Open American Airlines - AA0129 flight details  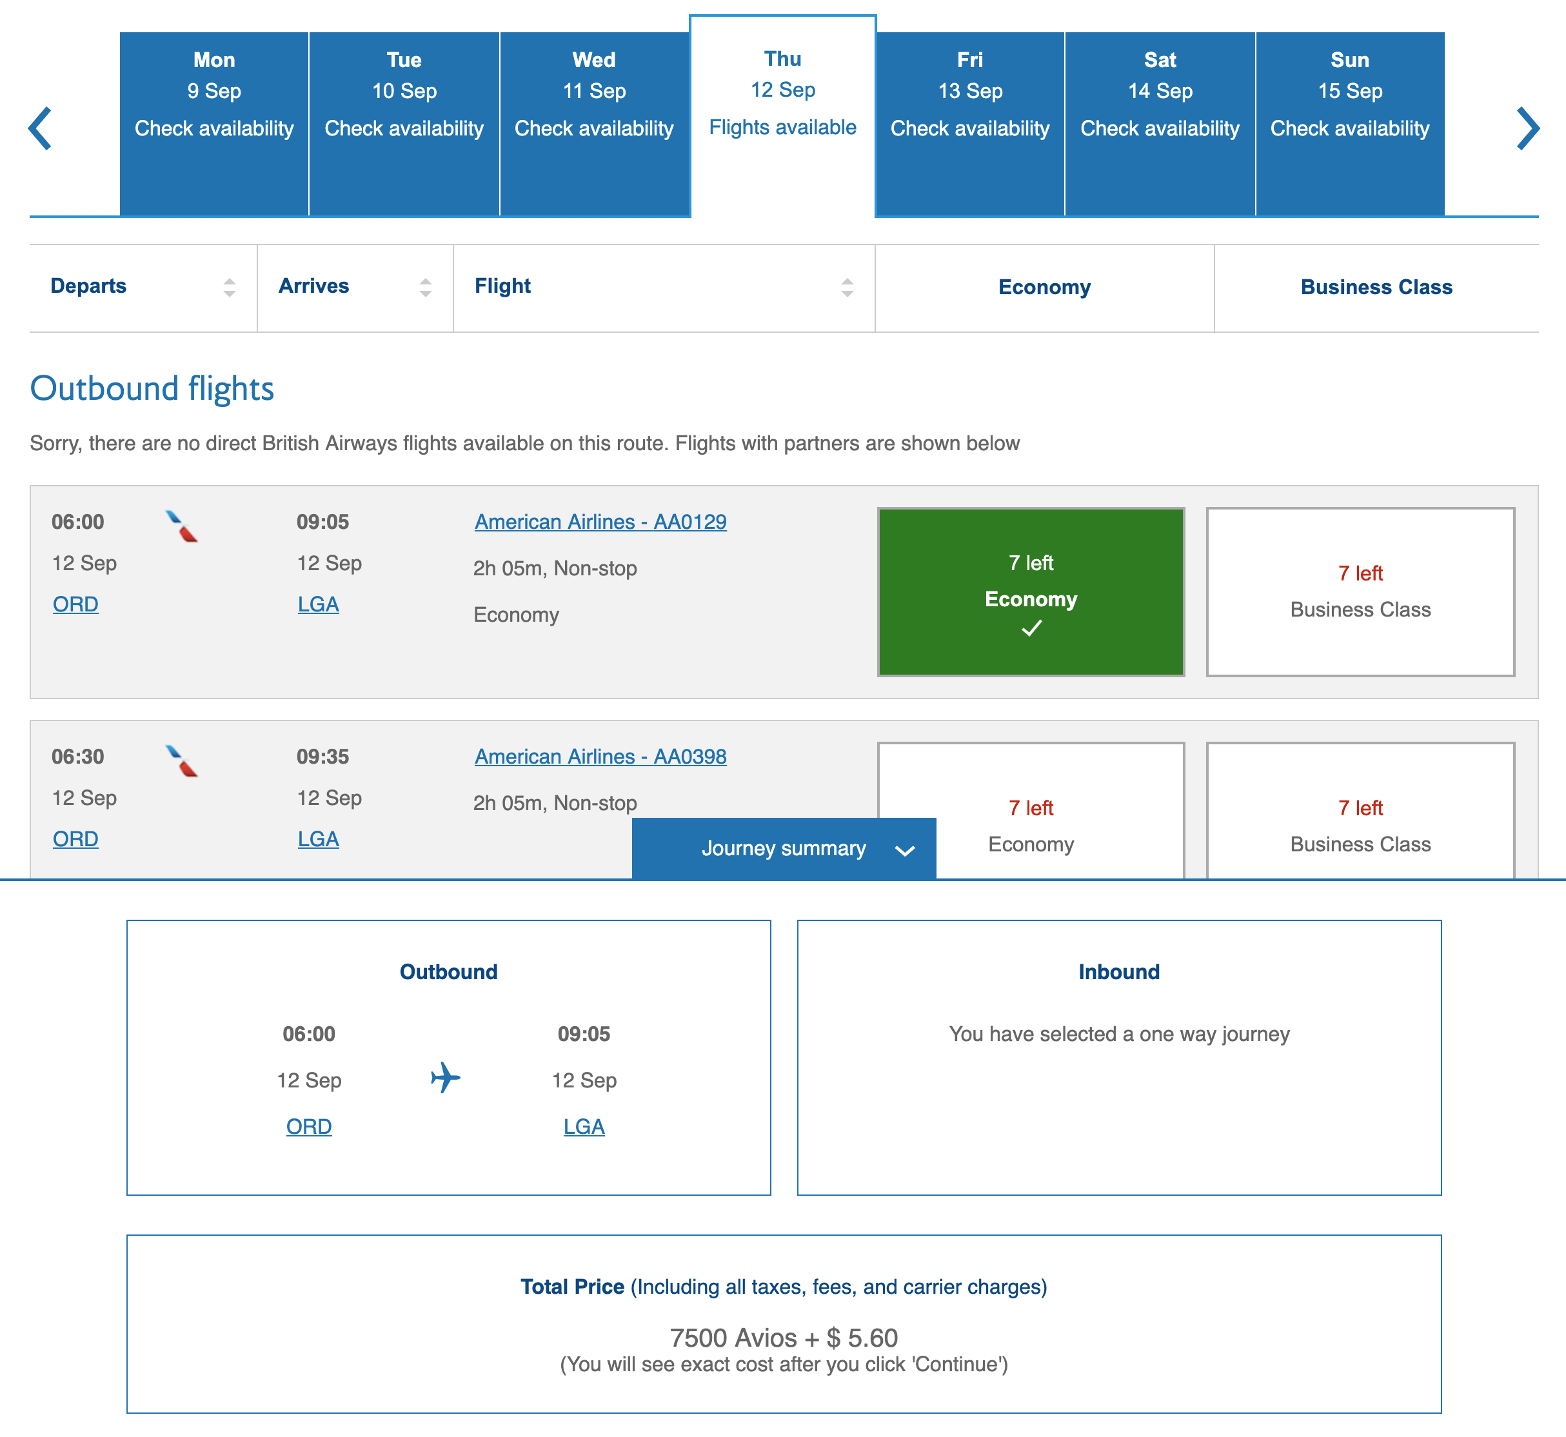click(600, 522)
